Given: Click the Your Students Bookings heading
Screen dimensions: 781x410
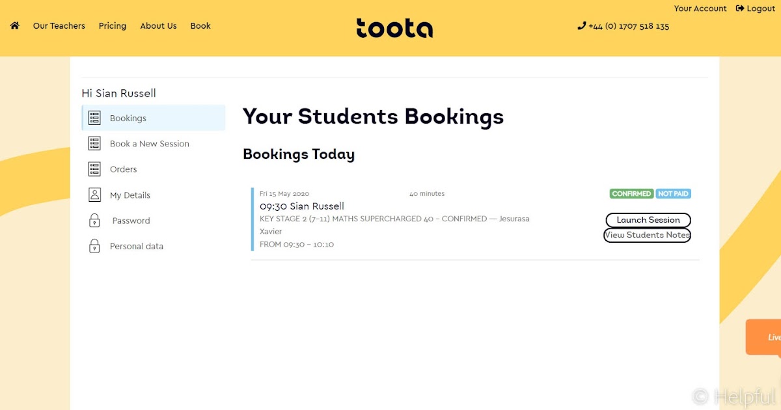Looking at the screenshot, I should coord(373,116).
